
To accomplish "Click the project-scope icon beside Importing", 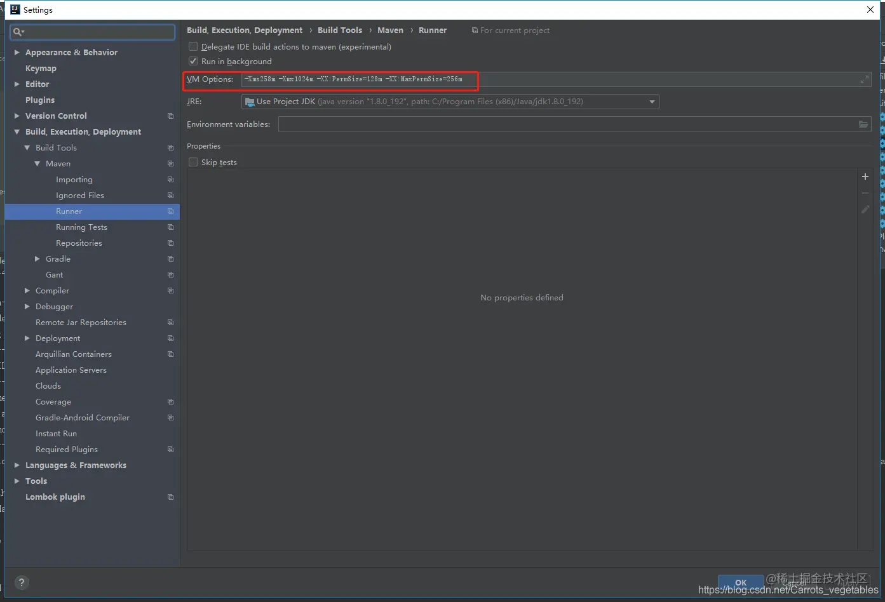I will [x=170, y=180].
